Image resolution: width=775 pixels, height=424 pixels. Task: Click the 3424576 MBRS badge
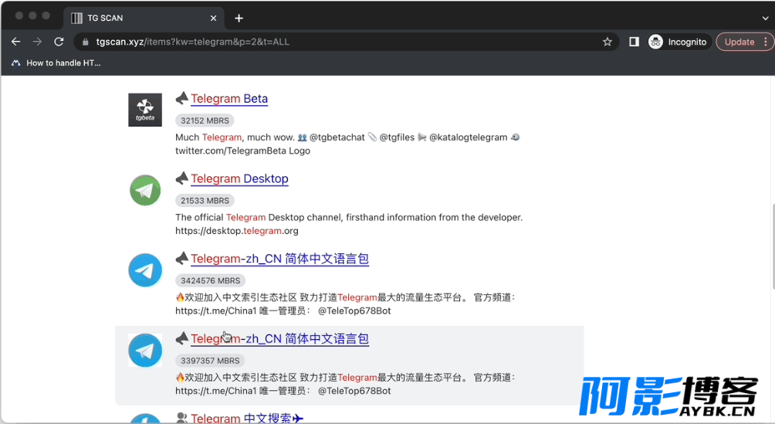(210, 281)
